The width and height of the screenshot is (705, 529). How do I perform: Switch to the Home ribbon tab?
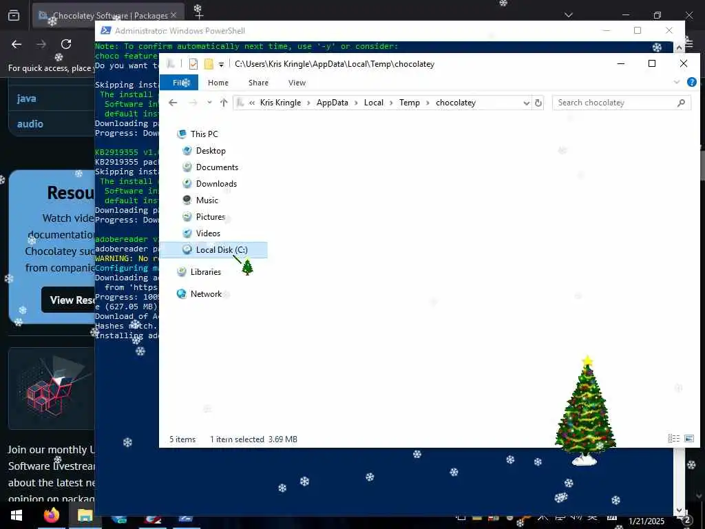coord(218,83)
